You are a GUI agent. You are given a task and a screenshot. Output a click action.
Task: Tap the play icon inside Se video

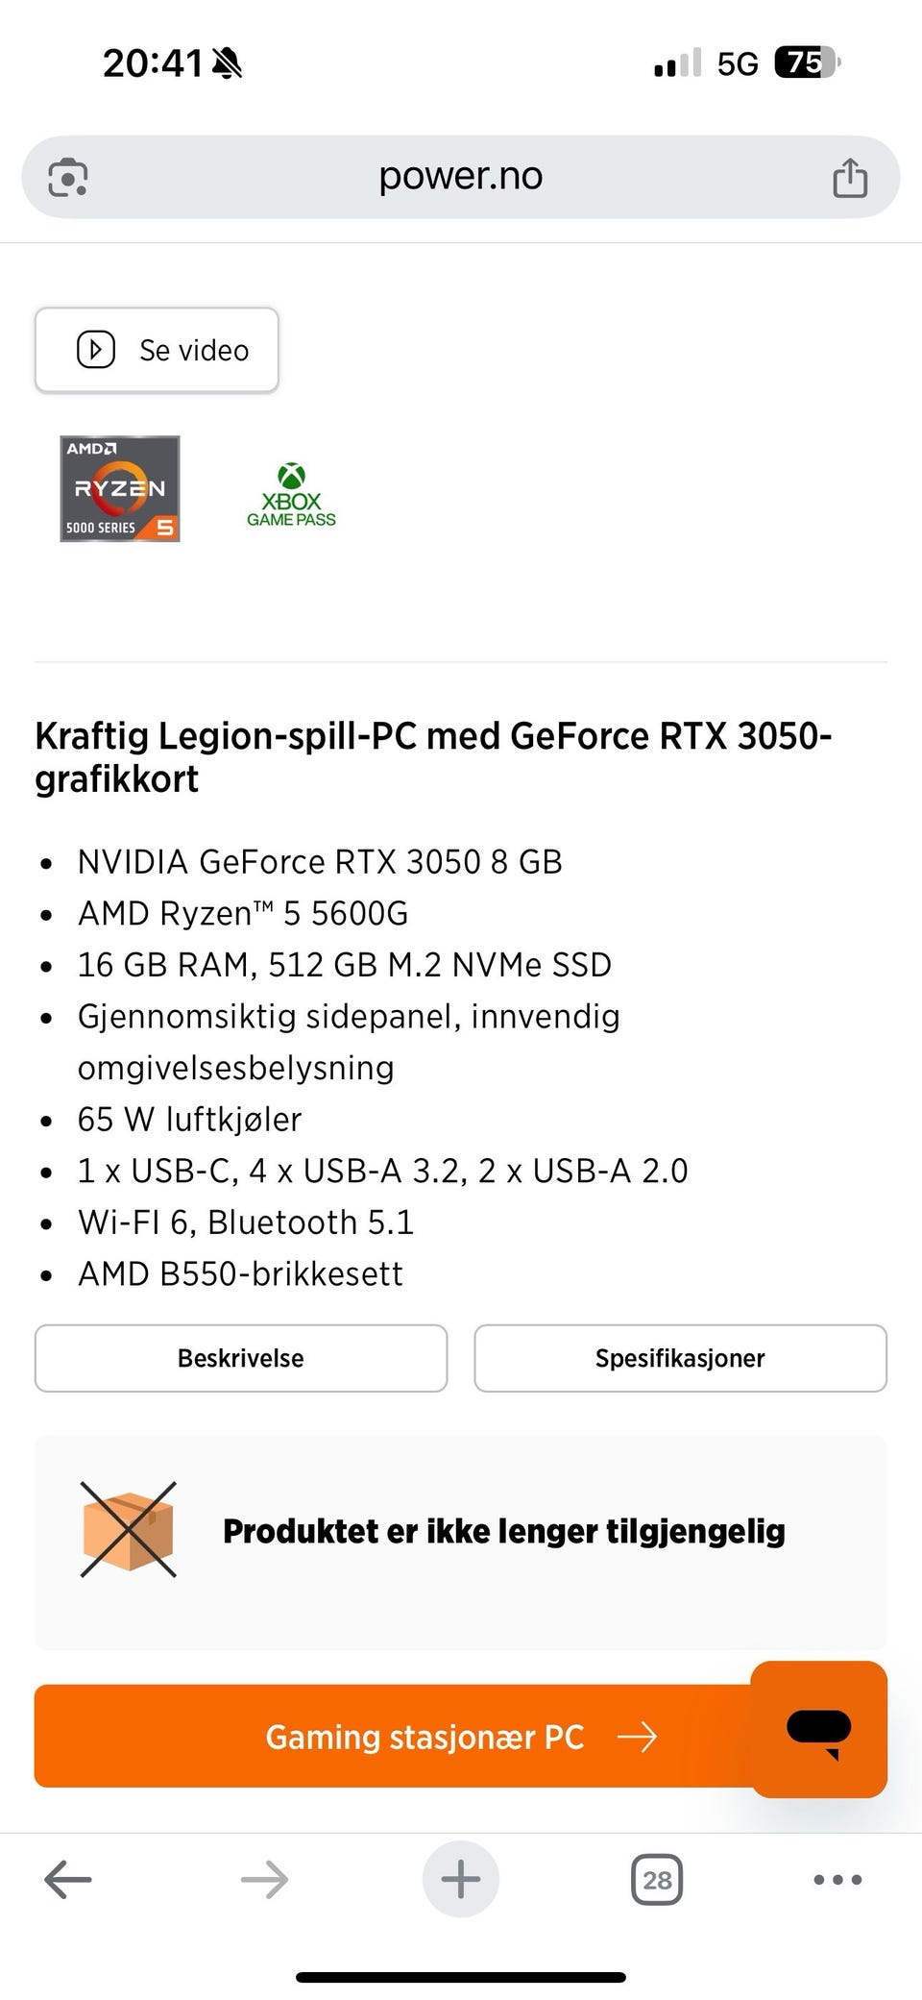pyautogui.click(x=96, y=350)
